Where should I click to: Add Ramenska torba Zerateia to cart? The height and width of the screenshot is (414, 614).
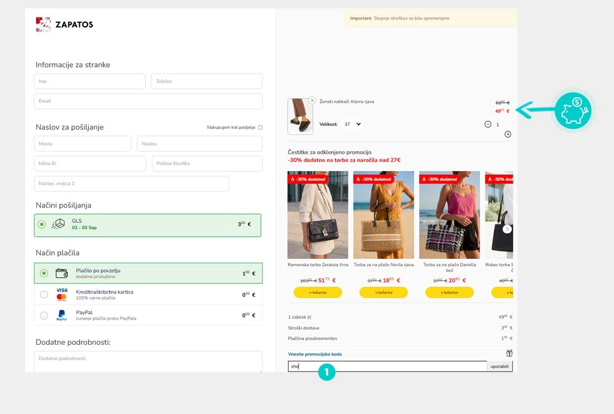coord(318,292)
